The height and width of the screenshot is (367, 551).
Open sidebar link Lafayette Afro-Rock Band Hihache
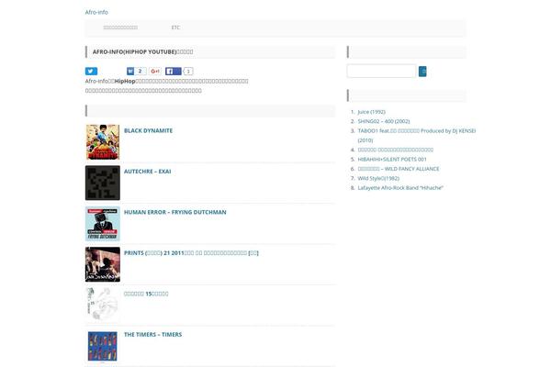point(400,187)
